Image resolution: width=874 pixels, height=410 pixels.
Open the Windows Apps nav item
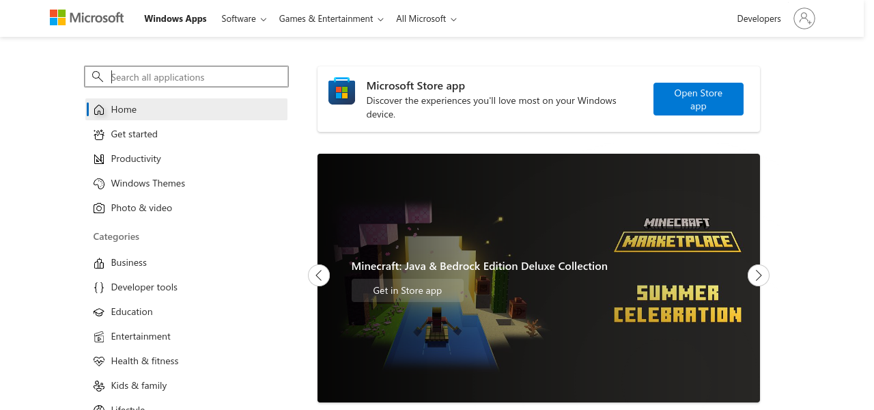pyautogui.click(x=175, y=19)
